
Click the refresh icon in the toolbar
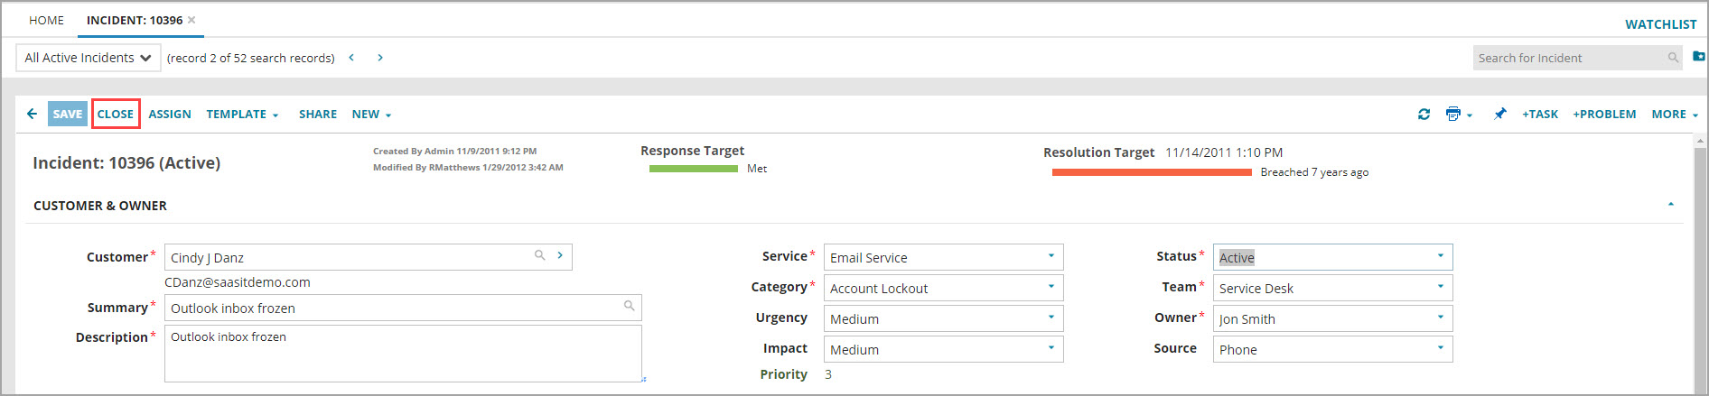point(1424,115)
